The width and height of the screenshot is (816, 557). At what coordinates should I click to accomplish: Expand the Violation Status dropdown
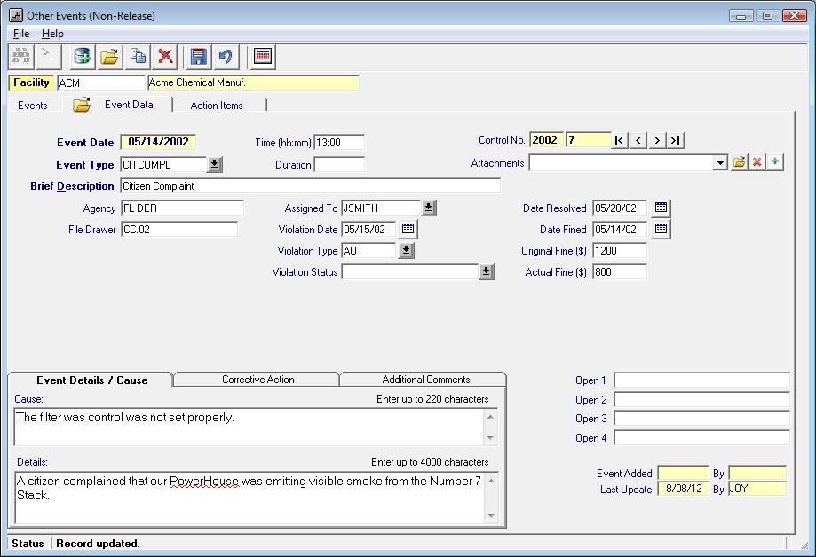(487, 272)
